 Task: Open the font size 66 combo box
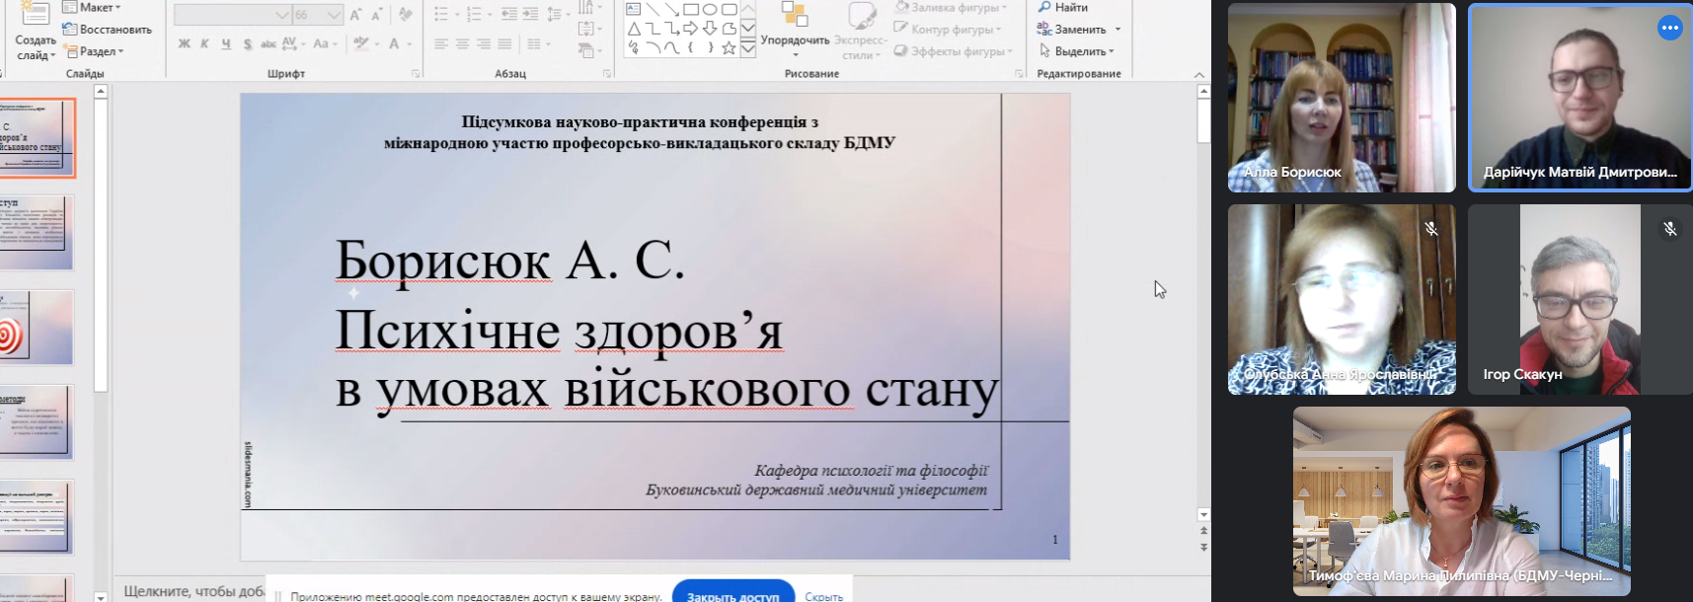tap(318, 15)
